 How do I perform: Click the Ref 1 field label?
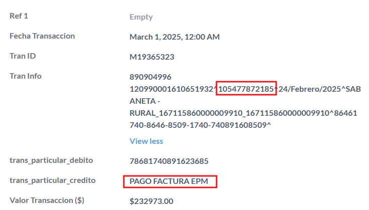pyautogui.click(x=19, y=16)
